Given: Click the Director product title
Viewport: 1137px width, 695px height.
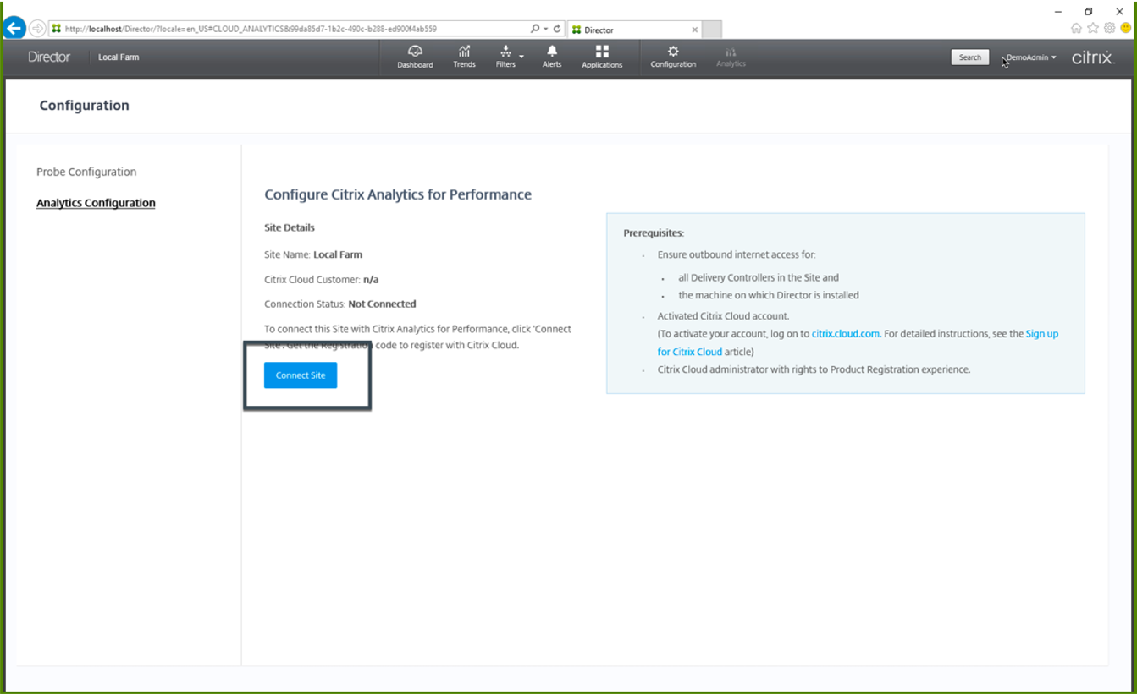Looking at the screenshot, I should [49, 57].
